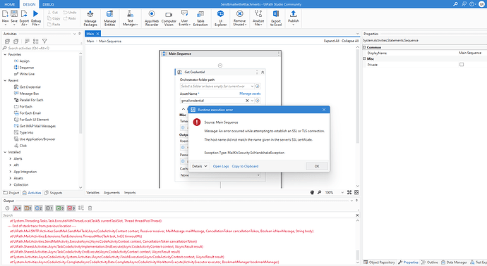Open the Details dropdown in error dialog
The height and width of the screenshot is (266, 487).
pos(200,166)
